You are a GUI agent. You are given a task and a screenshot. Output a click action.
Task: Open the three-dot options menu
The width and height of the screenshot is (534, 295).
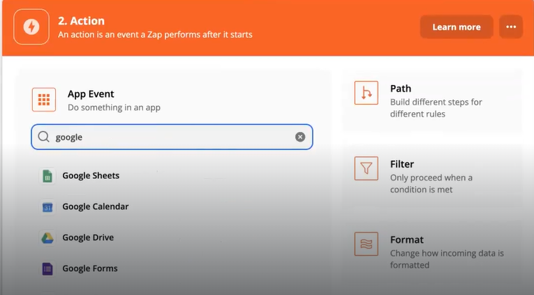click(511, 27)
